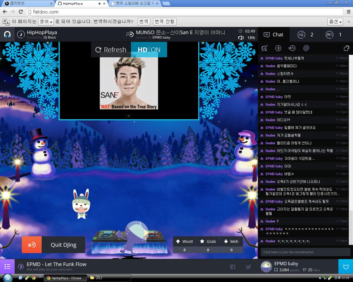353x282 pixels.
Task: Toggle chat sound mute icon
Action: click(264, 48)
